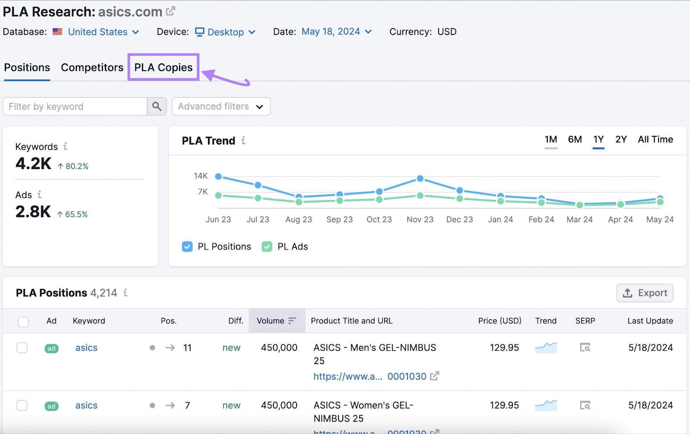Disable the PL Ads checkbox

pos(267,246)
